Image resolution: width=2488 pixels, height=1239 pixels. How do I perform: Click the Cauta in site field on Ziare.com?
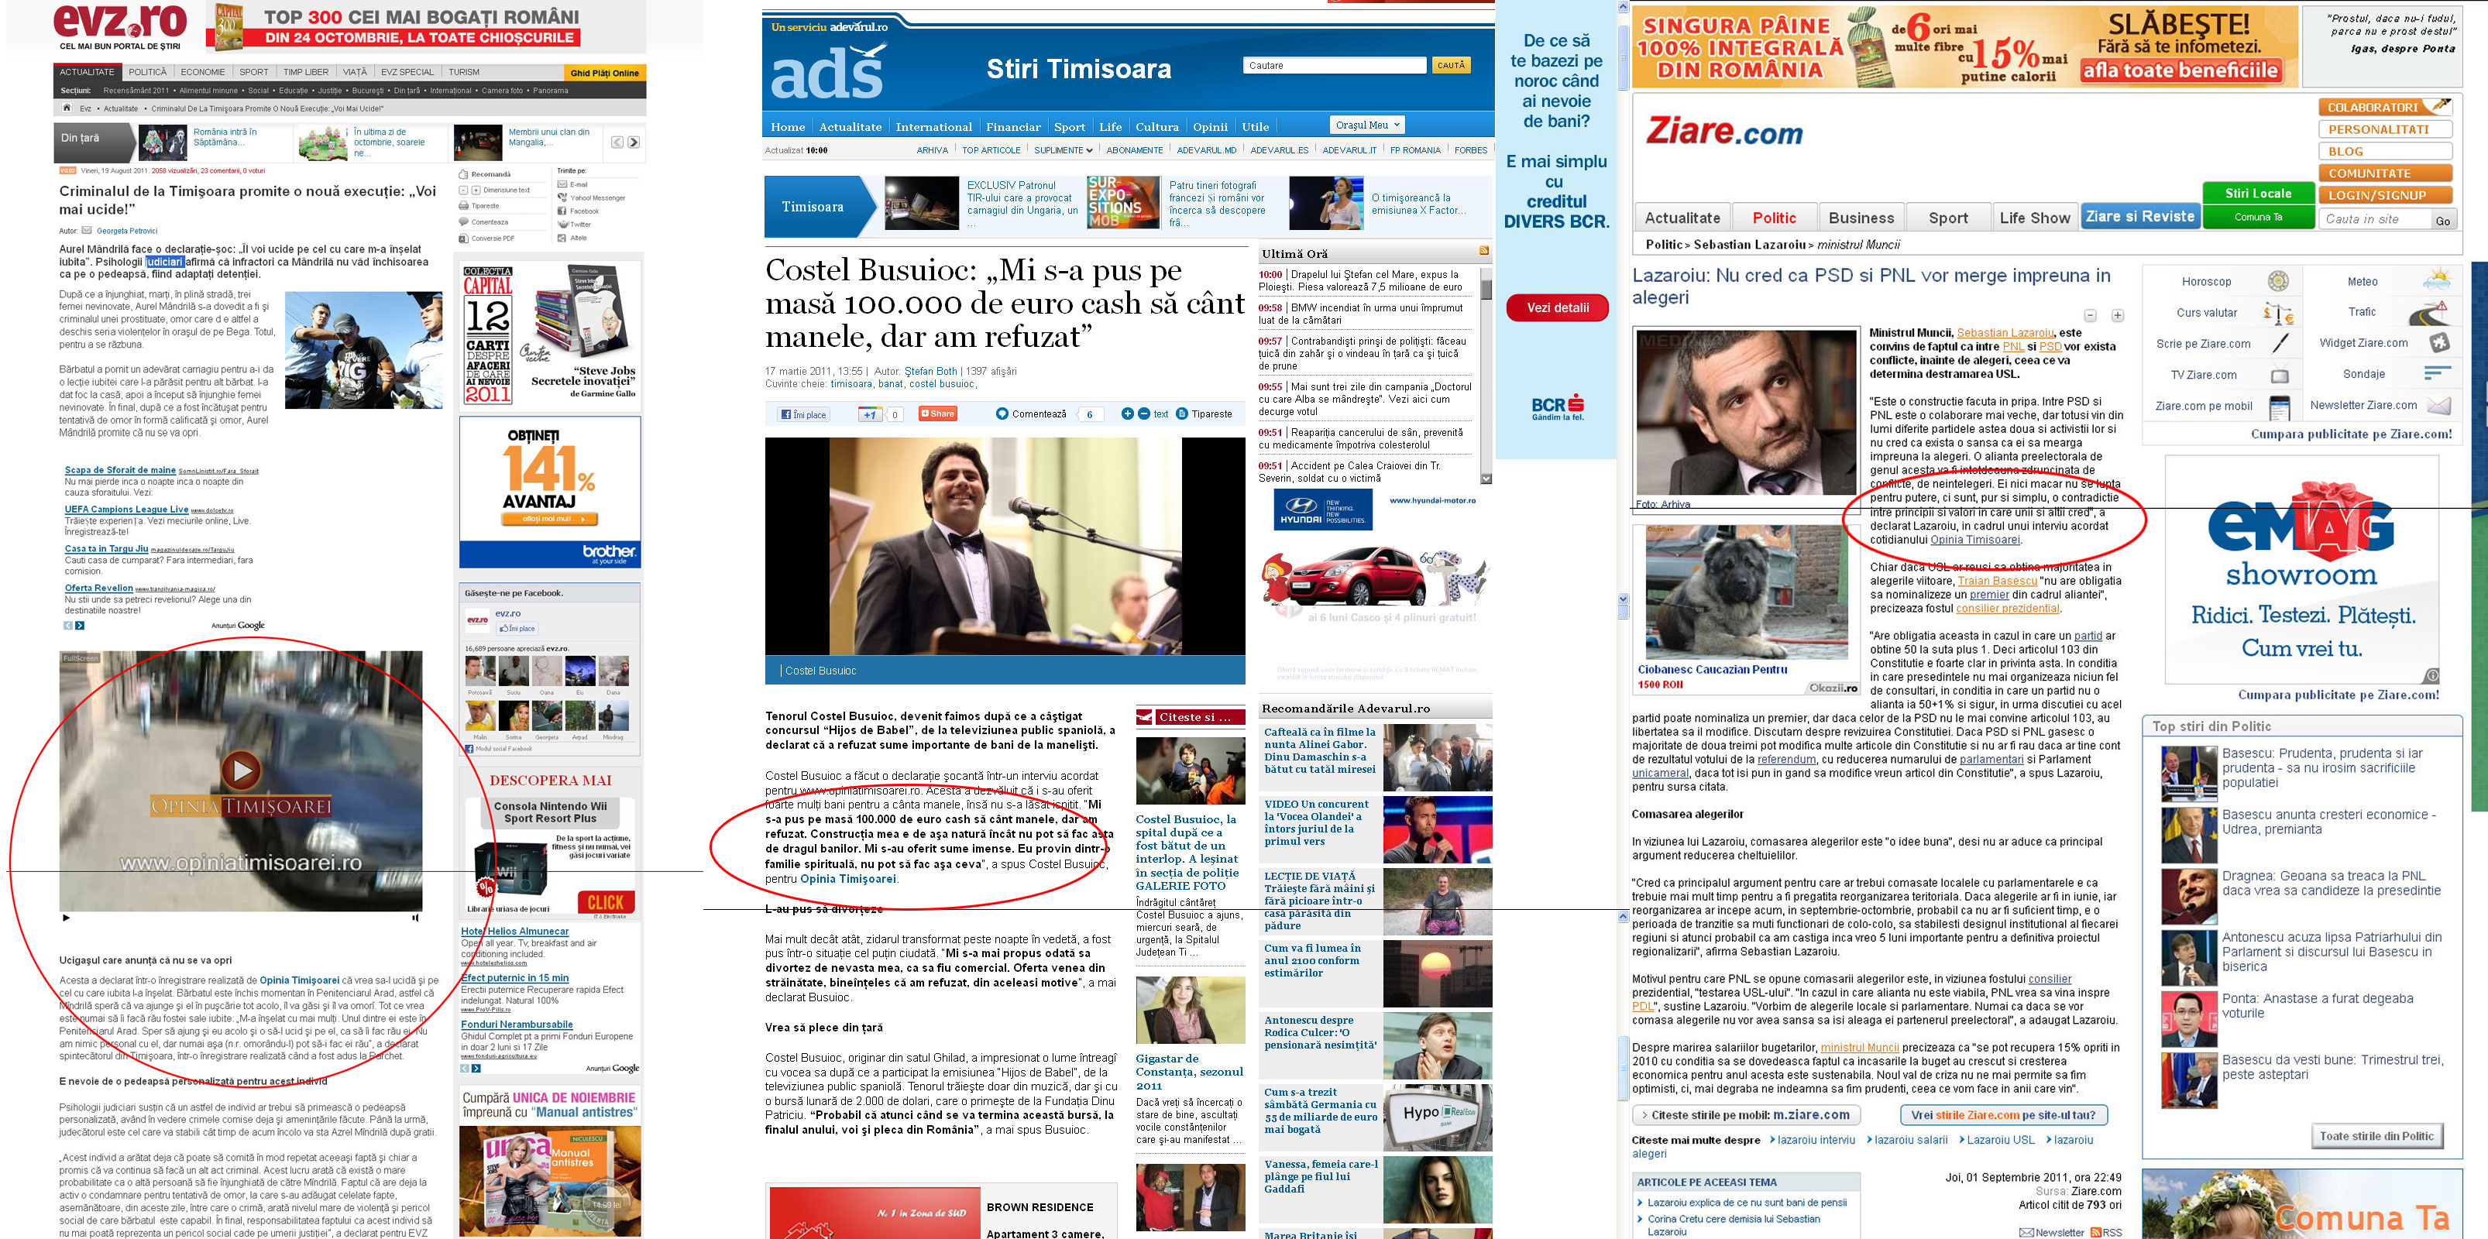click(2374, 219)
